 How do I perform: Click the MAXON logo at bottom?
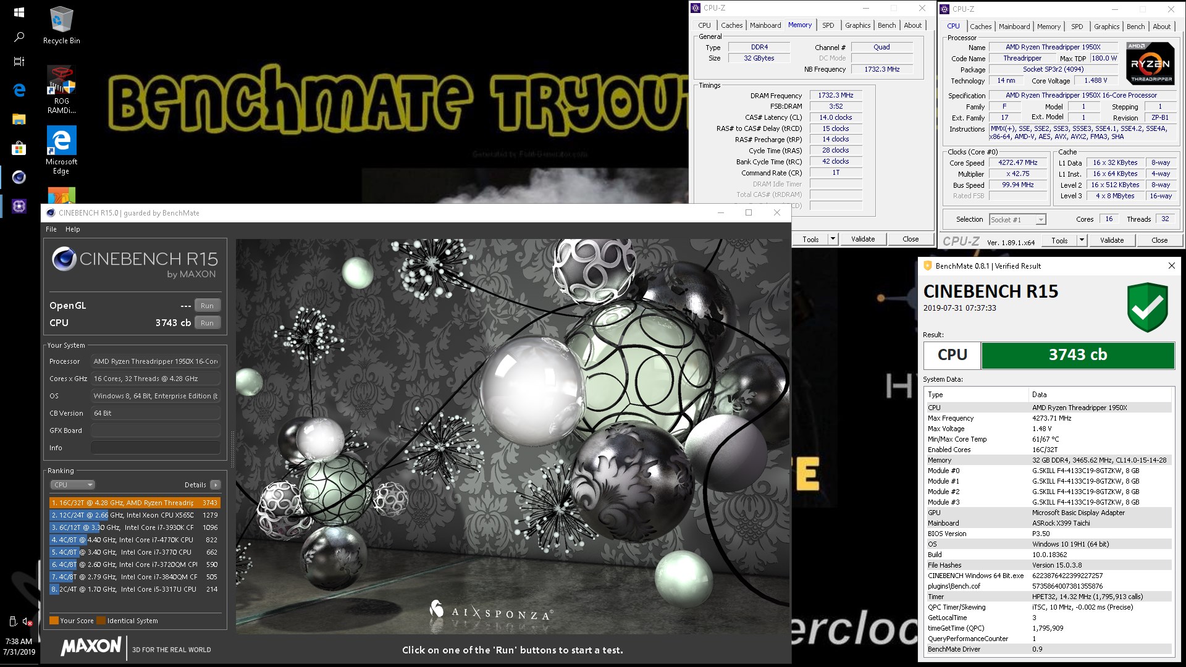click(91, 647)
